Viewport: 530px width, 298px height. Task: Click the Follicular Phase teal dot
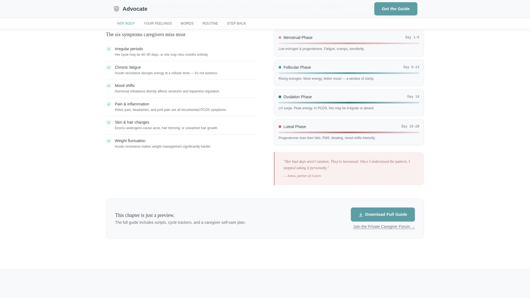pyautogui.click(x=280, y=67)
